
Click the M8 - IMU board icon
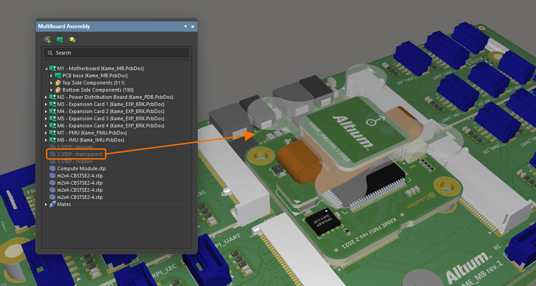click(x=53, y=140)
